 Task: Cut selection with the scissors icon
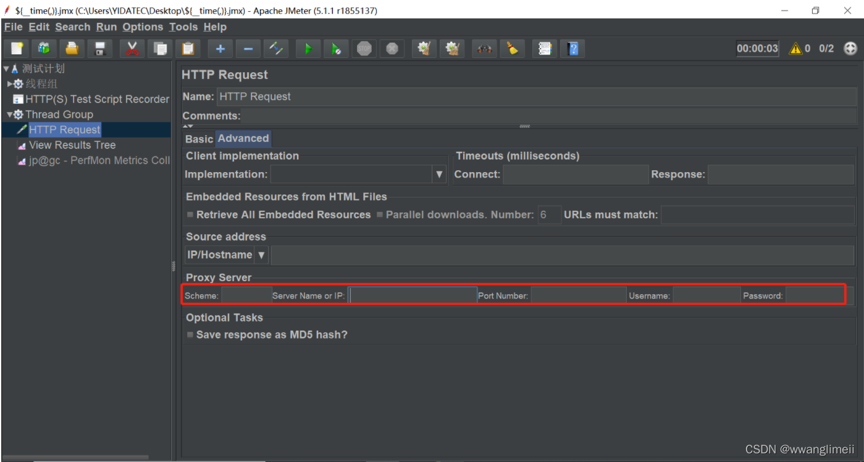click(132, 48)
